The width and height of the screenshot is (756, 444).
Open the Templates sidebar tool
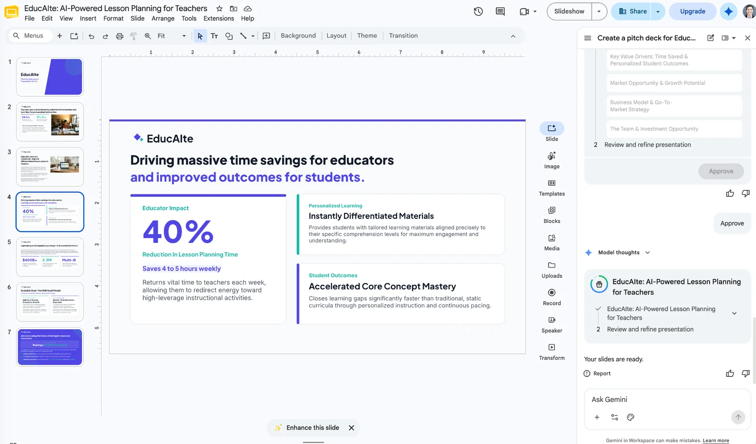pyautogui.click(x=552, y=188)
